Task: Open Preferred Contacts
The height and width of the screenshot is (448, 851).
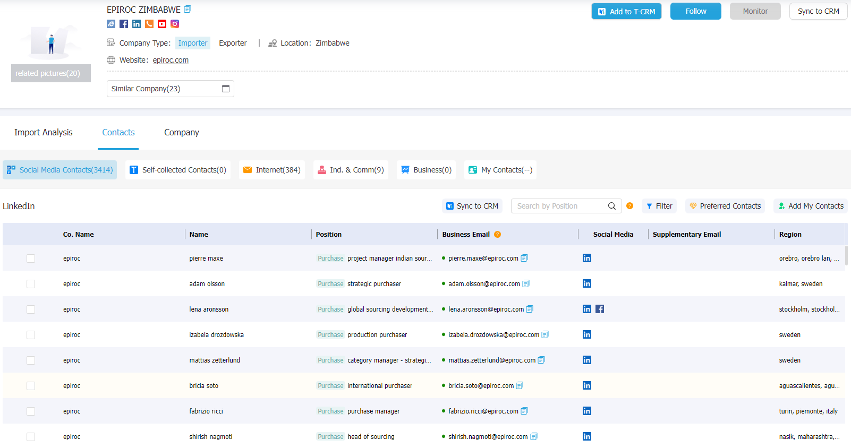Action: 725,206
